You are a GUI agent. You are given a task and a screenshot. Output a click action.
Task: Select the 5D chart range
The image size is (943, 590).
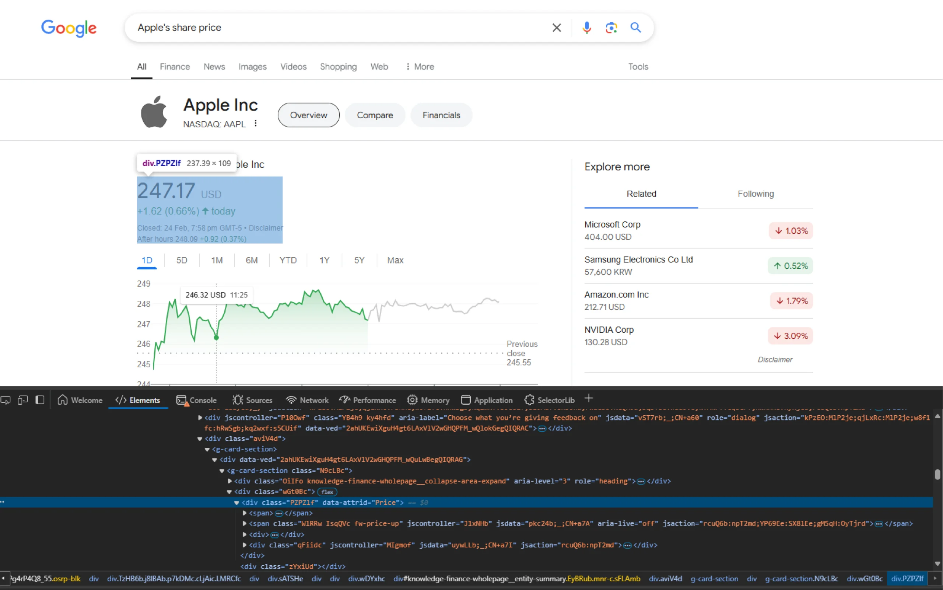coord(182,260)
